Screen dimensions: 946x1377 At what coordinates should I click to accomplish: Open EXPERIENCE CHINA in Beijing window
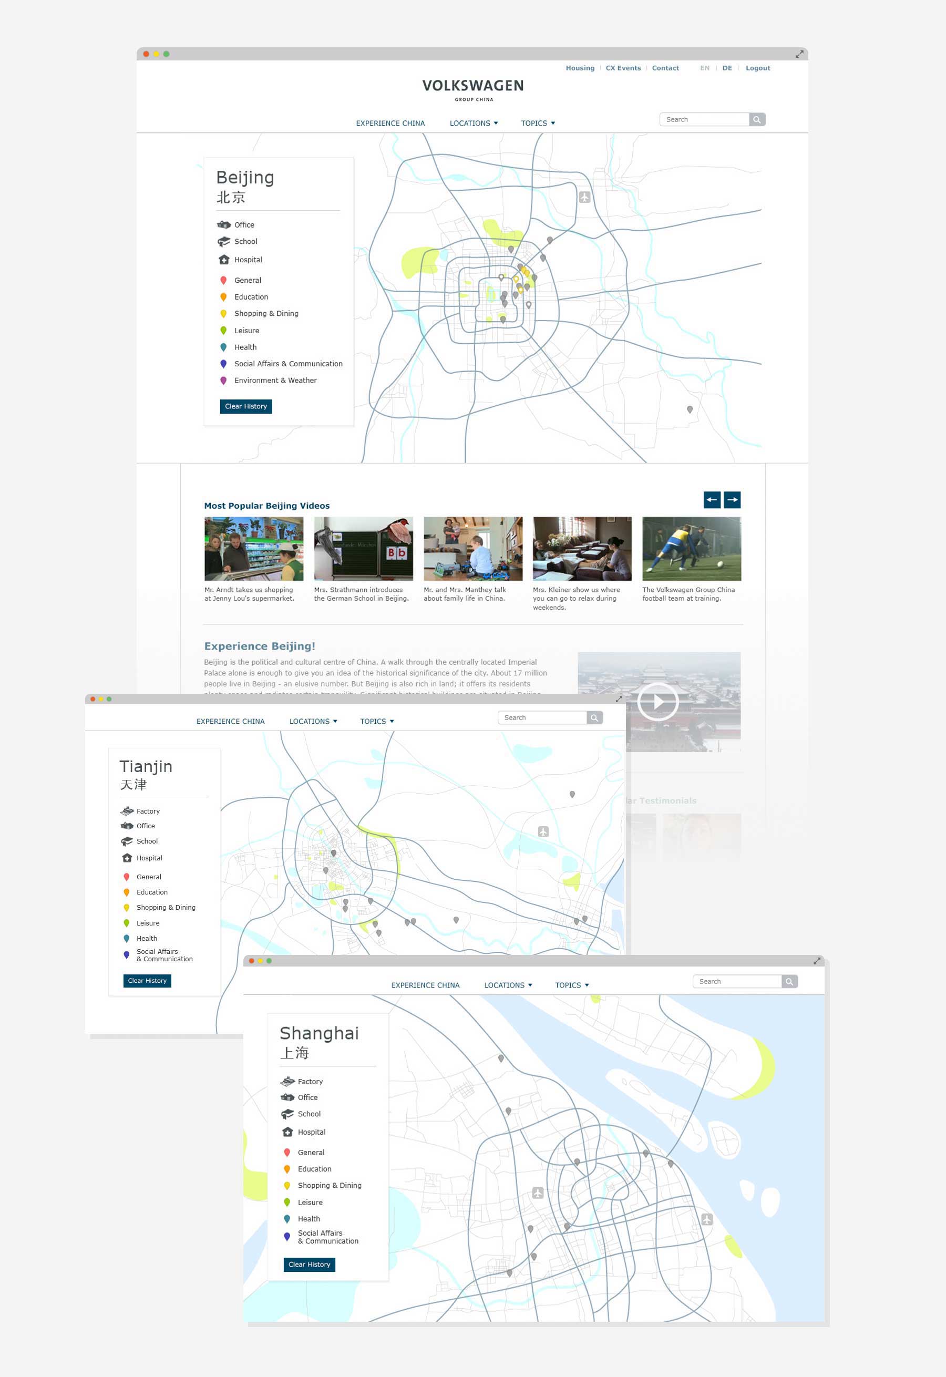click(x=390, y=124)
